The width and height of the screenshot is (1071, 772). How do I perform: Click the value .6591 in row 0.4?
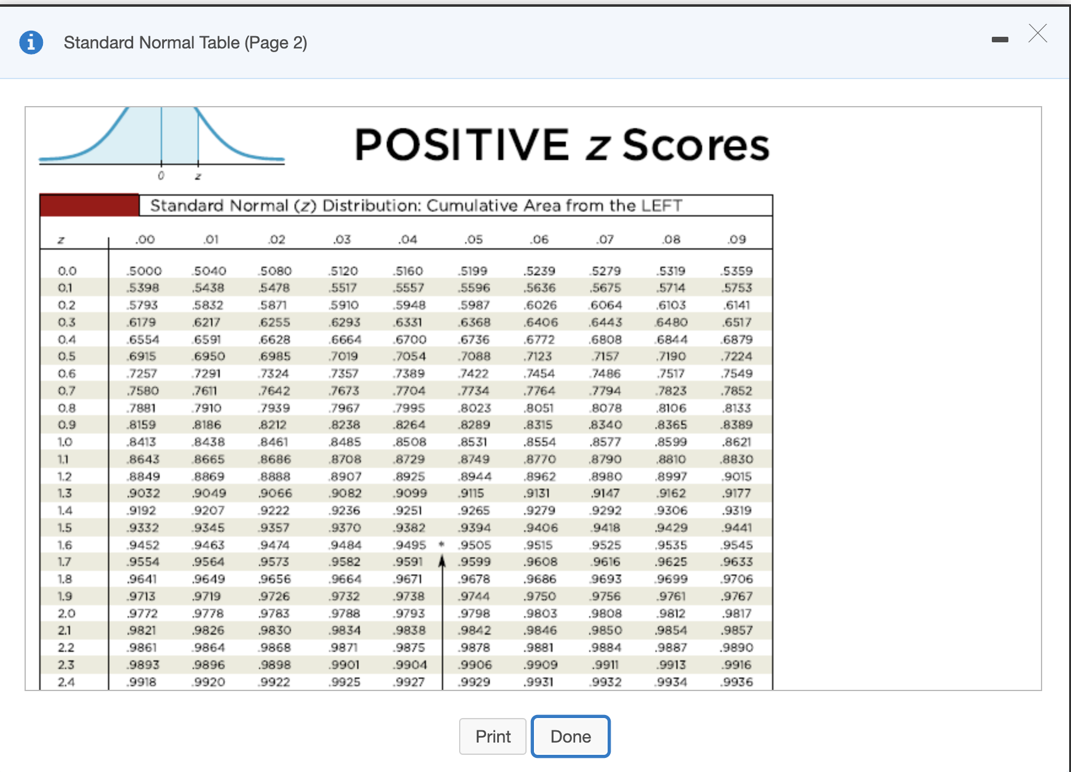point(207,340)
